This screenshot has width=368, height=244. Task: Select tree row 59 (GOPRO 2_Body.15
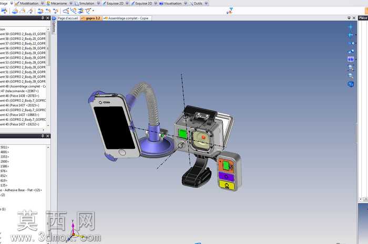[23, 34]
